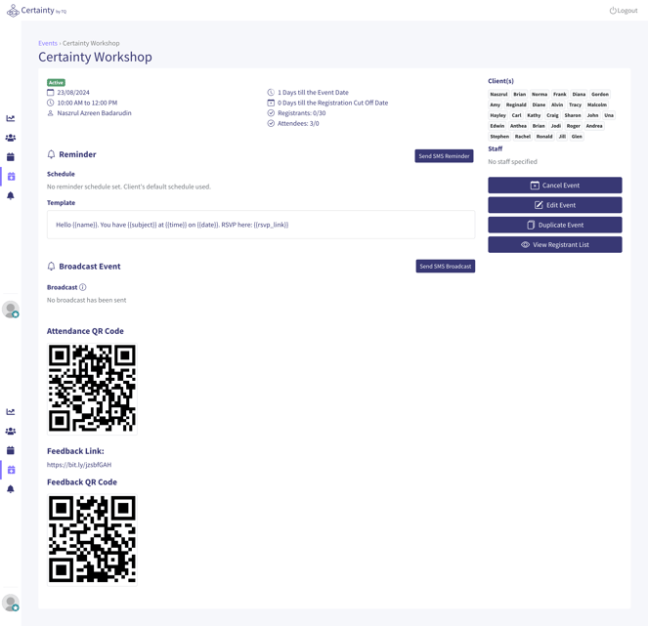Select the Una client tag
This screenshot has width=648, height=626.
click(609, 115)
